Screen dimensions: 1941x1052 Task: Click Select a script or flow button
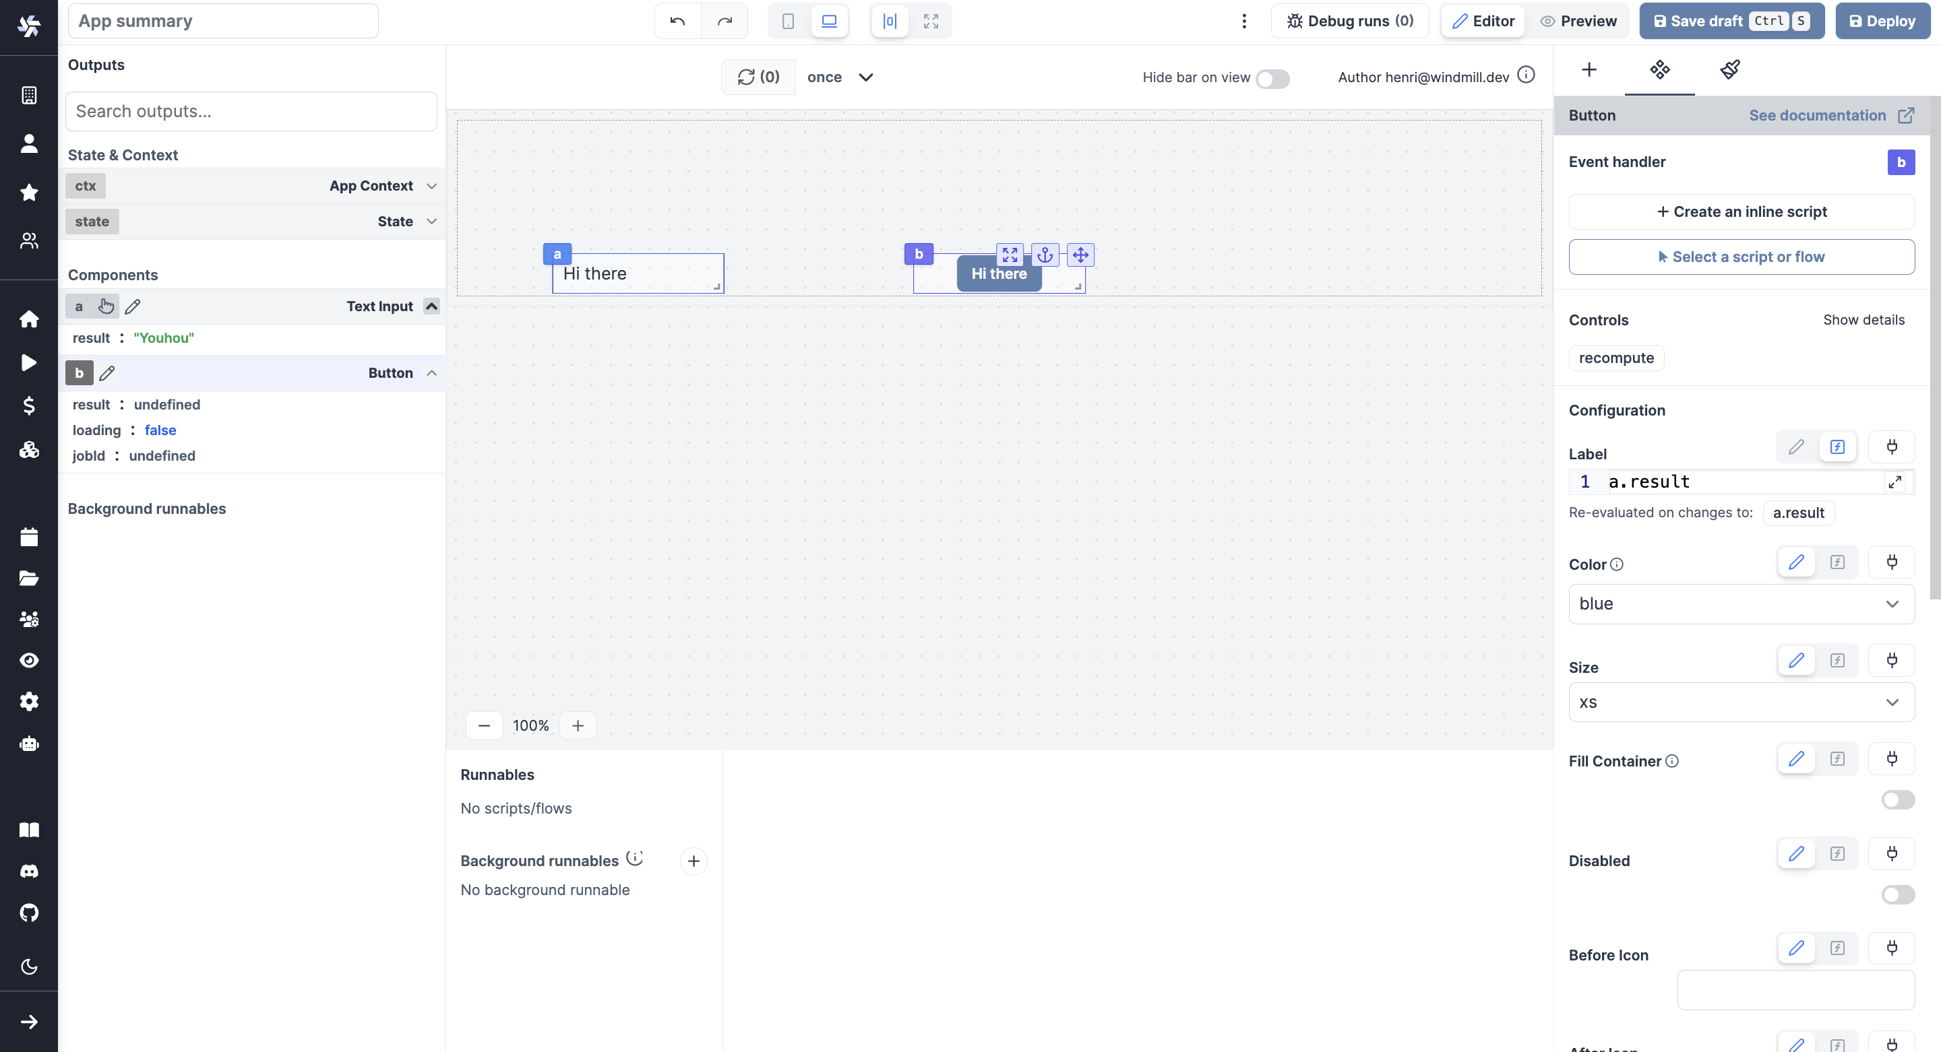[1742, 257]
